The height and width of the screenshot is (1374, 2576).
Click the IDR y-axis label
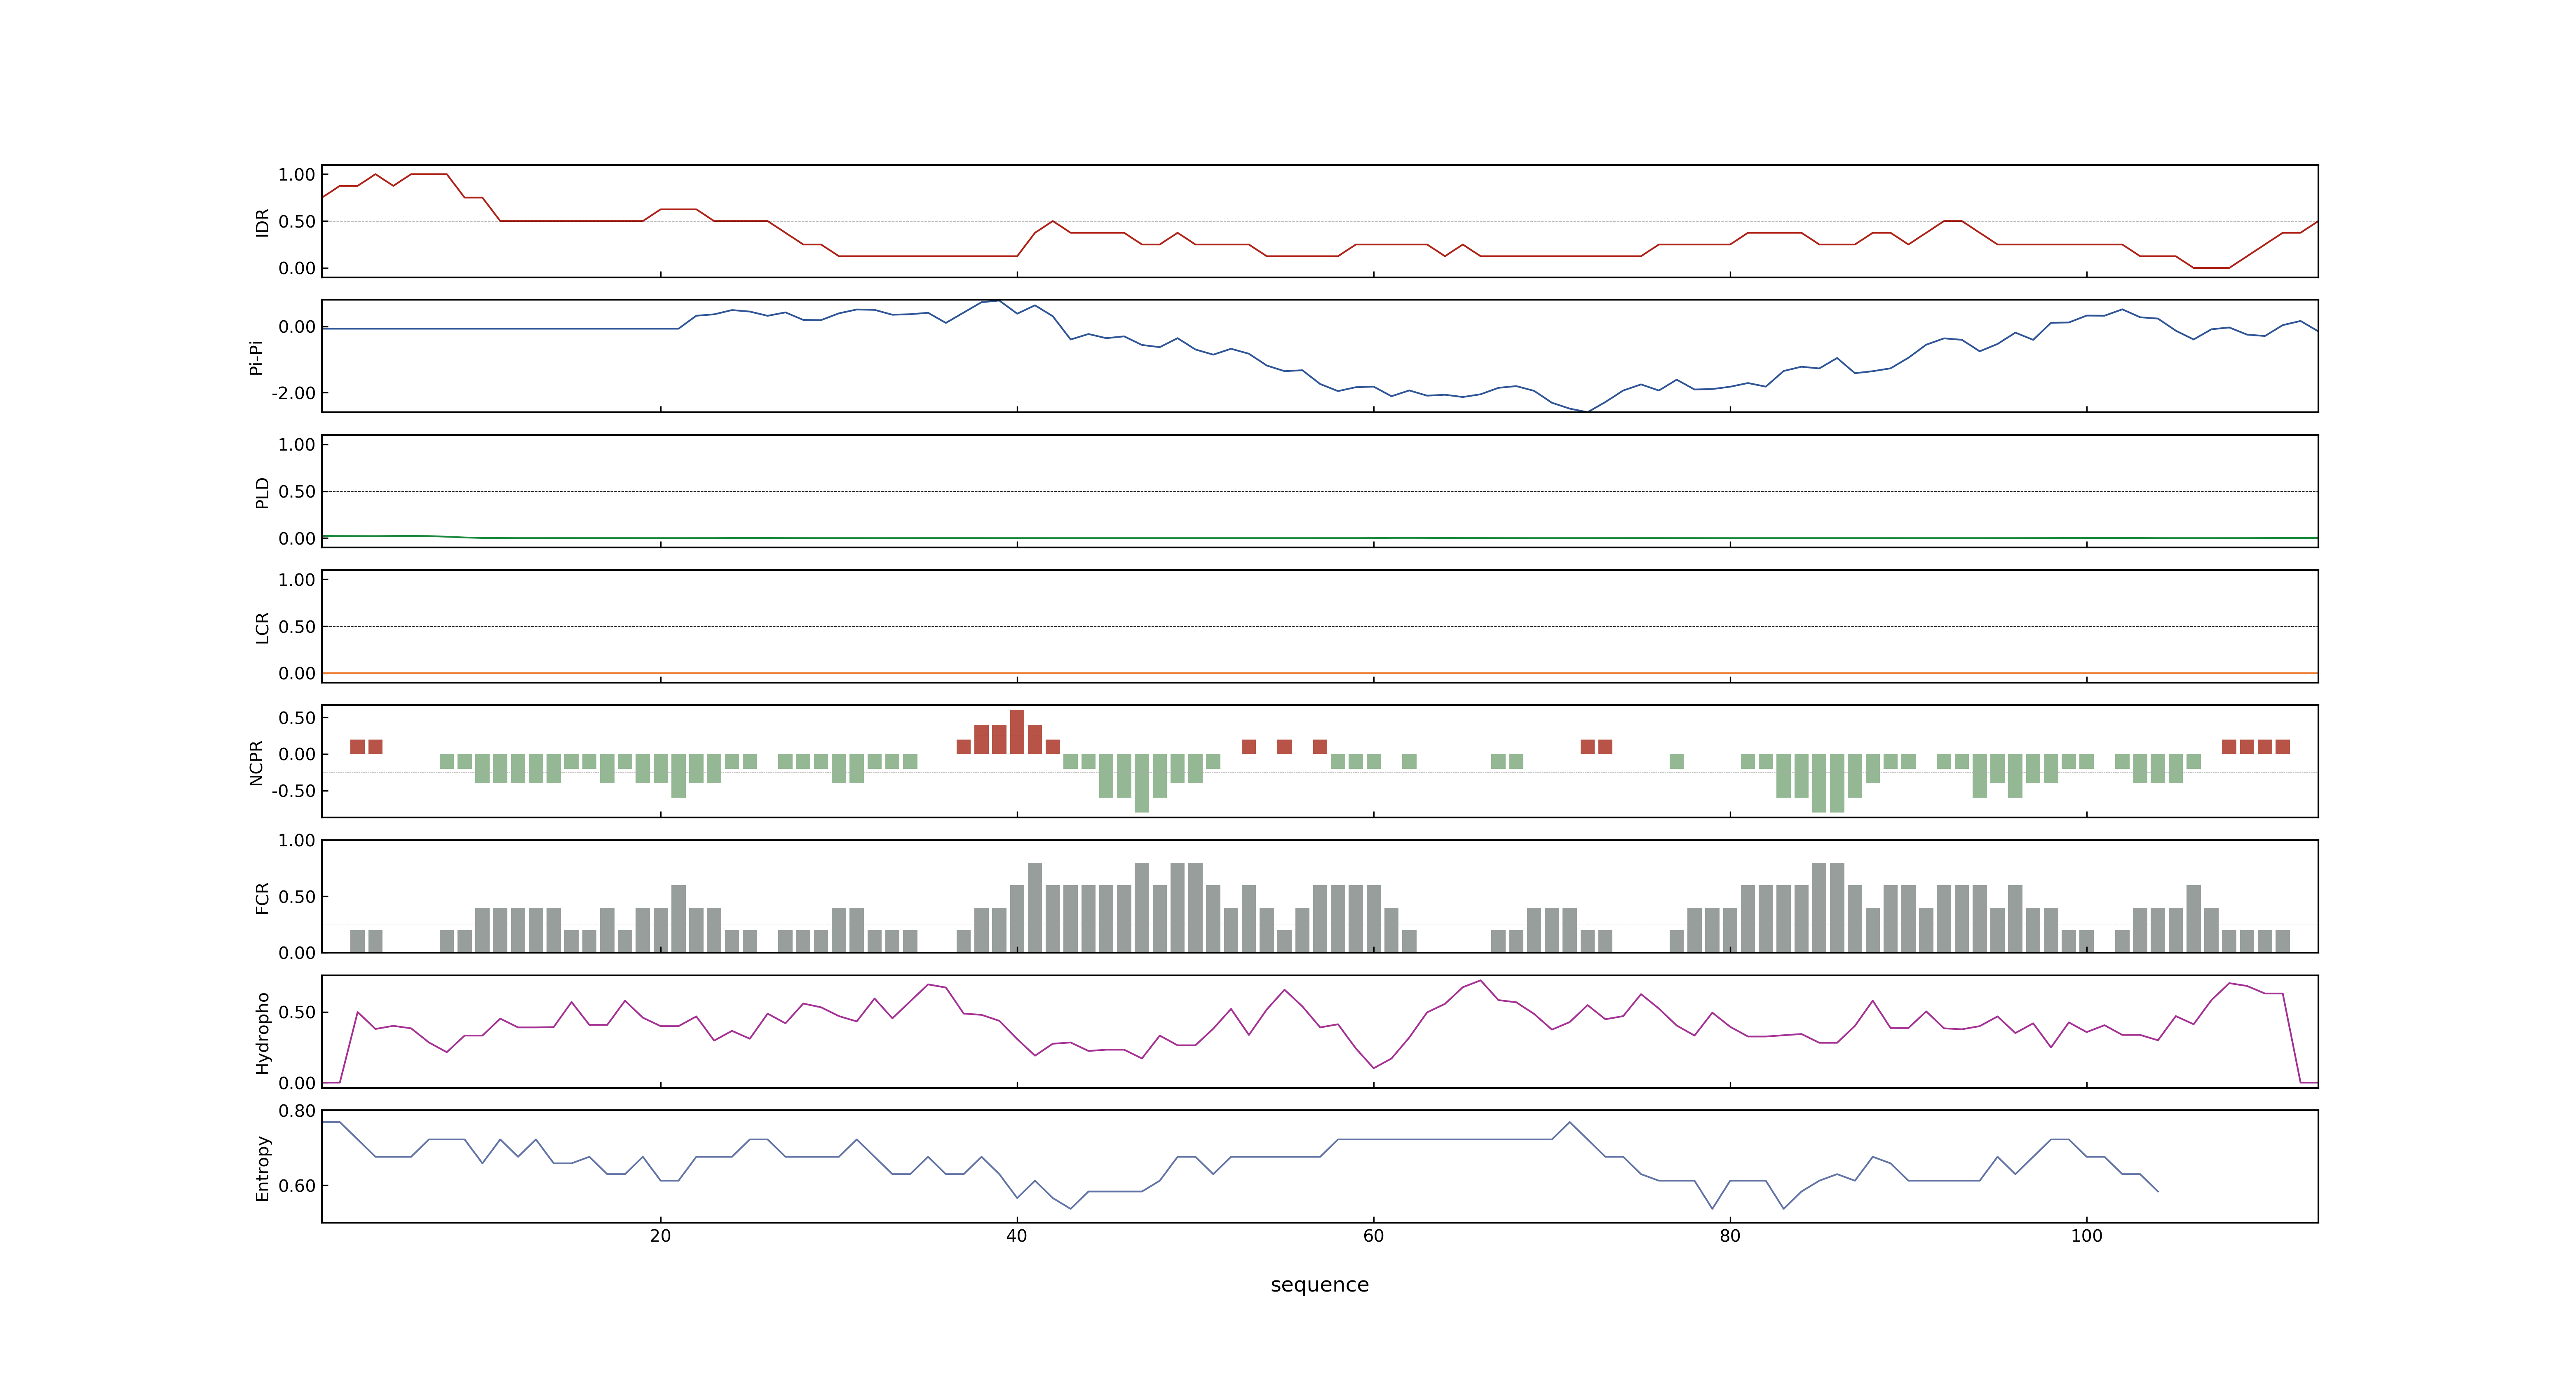coord(262,222)
